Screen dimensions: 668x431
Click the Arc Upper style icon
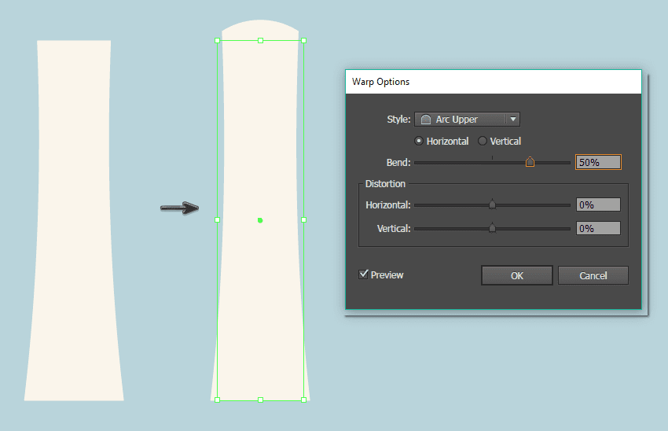(x=426, y=120)
